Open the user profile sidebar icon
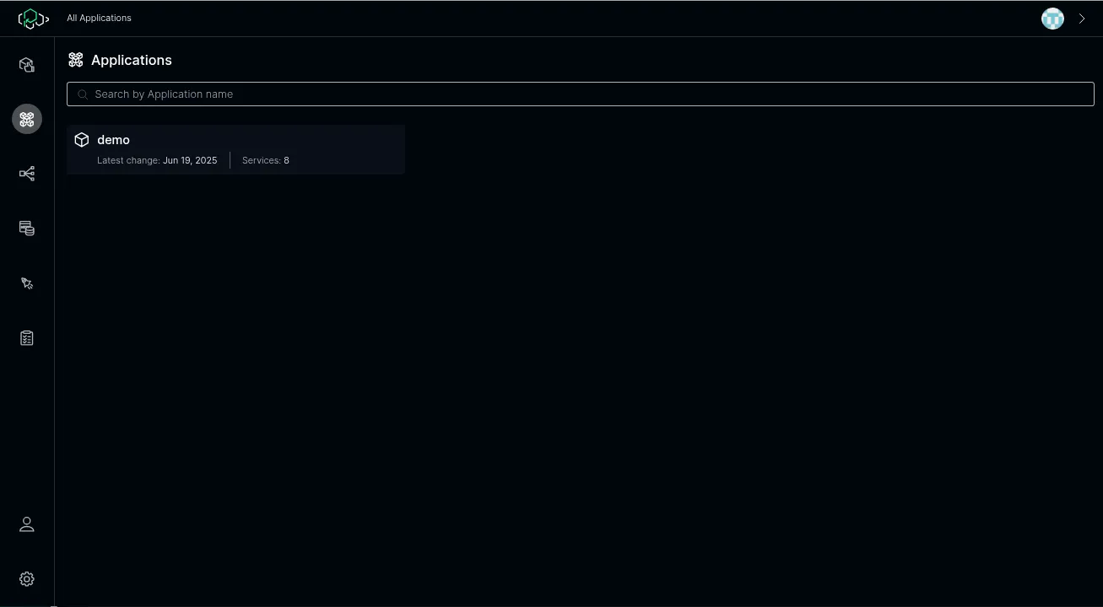 point(27,524)
